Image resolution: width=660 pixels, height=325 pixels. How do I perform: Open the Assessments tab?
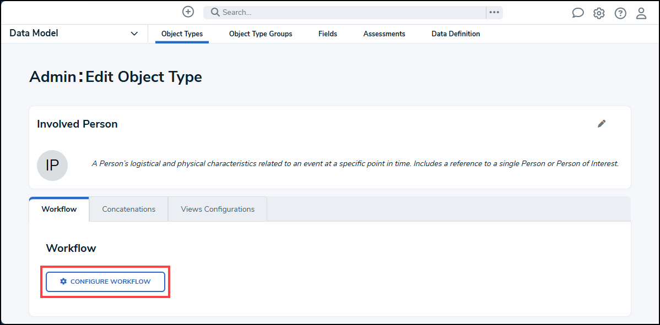[x=385, y=34]
